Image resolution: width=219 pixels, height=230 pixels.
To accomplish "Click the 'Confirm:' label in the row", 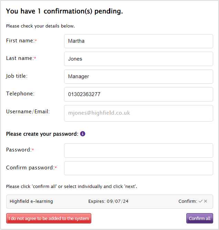I will (x=188, y=201).
